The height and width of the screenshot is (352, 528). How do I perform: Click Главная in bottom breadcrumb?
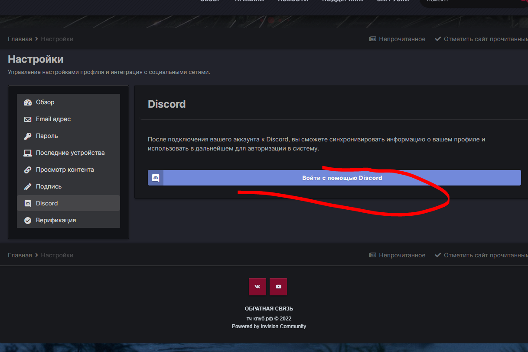(20, 256)
